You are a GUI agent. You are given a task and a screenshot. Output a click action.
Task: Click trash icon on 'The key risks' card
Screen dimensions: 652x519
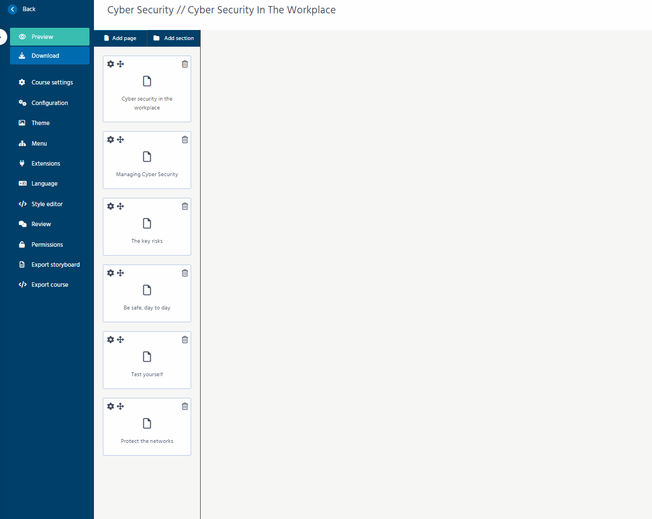[x=185, y=206]
